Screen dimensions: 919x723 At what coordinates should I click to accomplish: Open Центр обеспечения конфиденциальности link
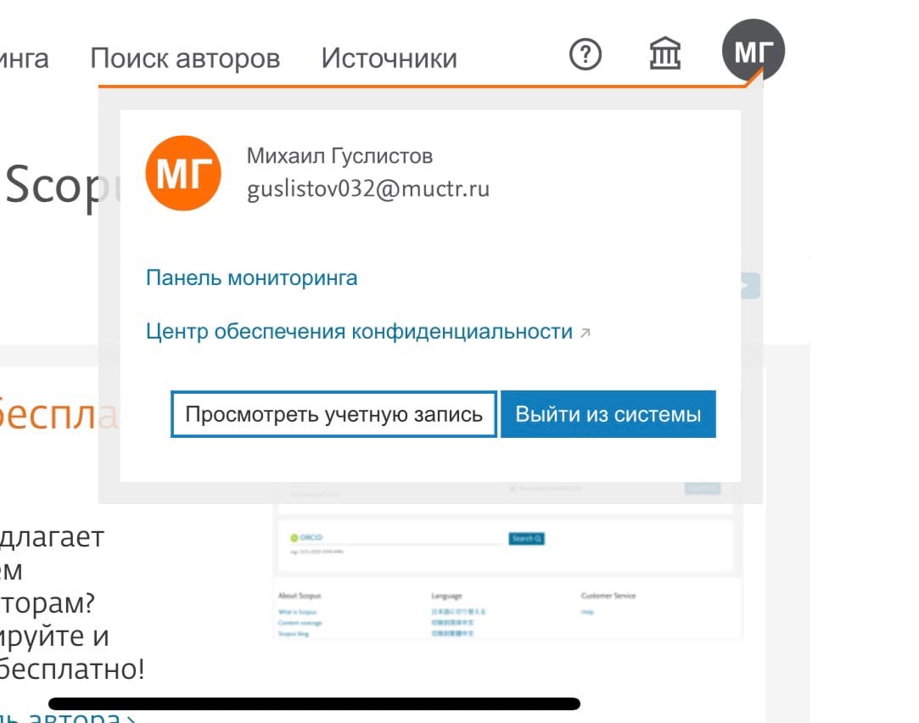(x=359, y=332)
